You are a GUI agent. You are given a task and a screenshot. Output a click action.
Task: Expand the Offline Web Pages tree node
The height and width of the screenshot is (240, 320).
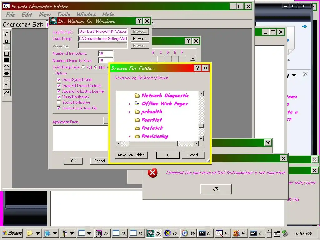tap(129, 104)
